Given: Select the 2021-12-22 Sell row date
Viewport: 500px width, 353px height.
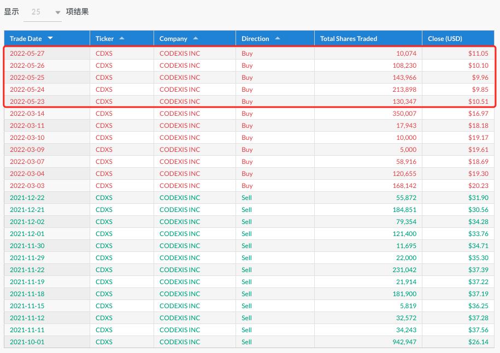Looking at the screenshot, I should 27,198.
